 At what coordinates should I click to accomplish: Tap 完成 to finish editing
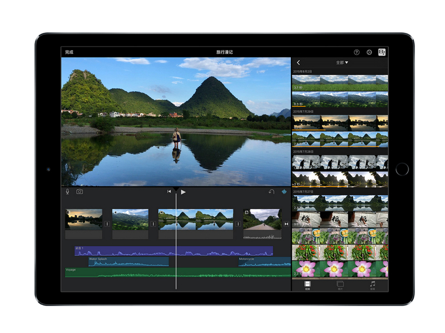69,52
